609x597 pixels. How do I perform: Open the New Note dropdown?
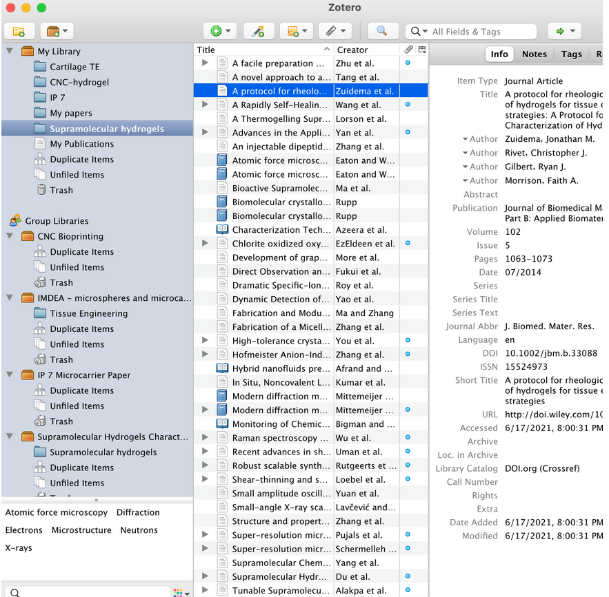tap(297, 32)
